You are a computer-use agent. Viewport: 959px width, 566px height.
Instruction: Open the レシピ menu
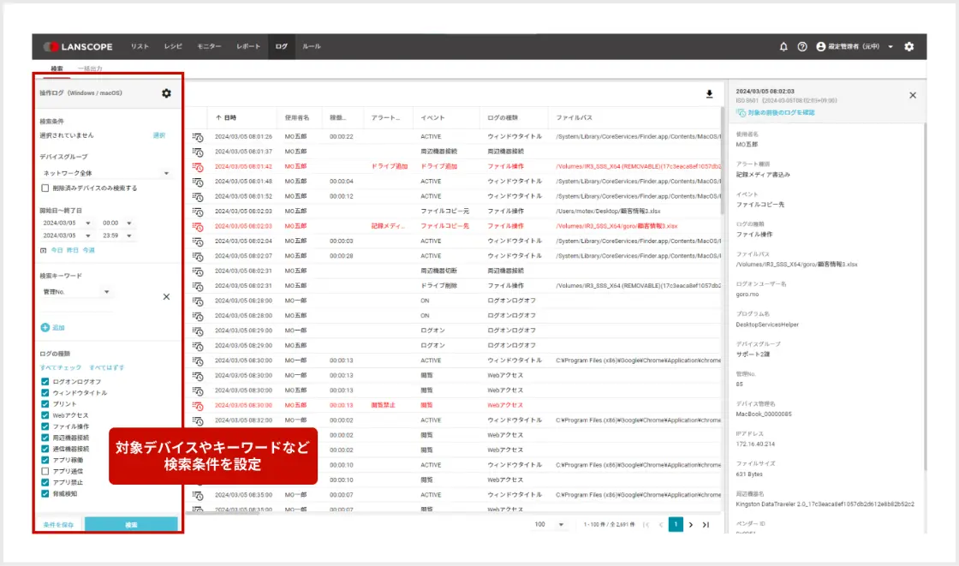[173, 46]
